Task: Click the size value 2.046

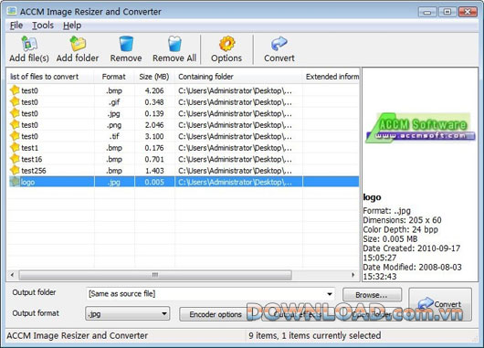Action: pos(154,125)
